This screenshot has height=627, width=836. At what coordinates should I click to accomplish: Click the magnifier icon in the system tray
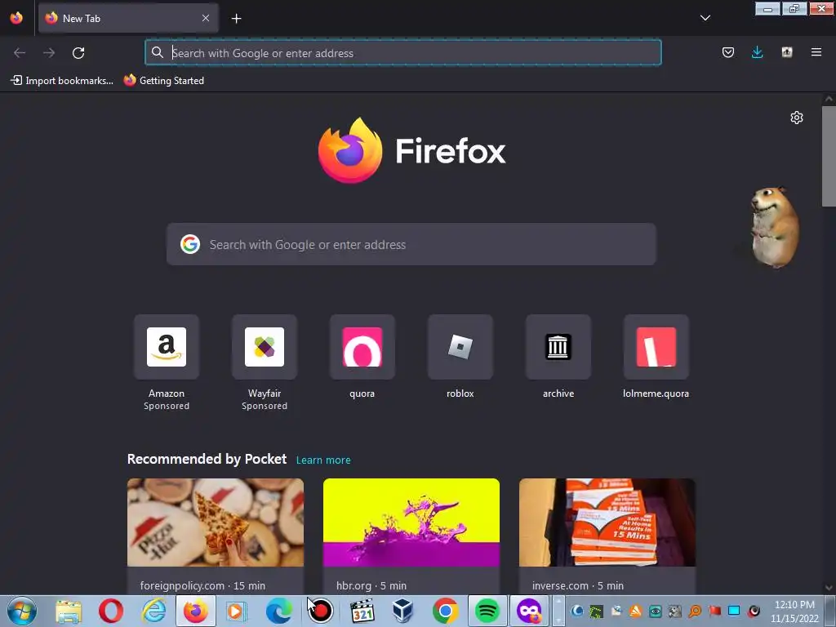(x=695, y=611)
